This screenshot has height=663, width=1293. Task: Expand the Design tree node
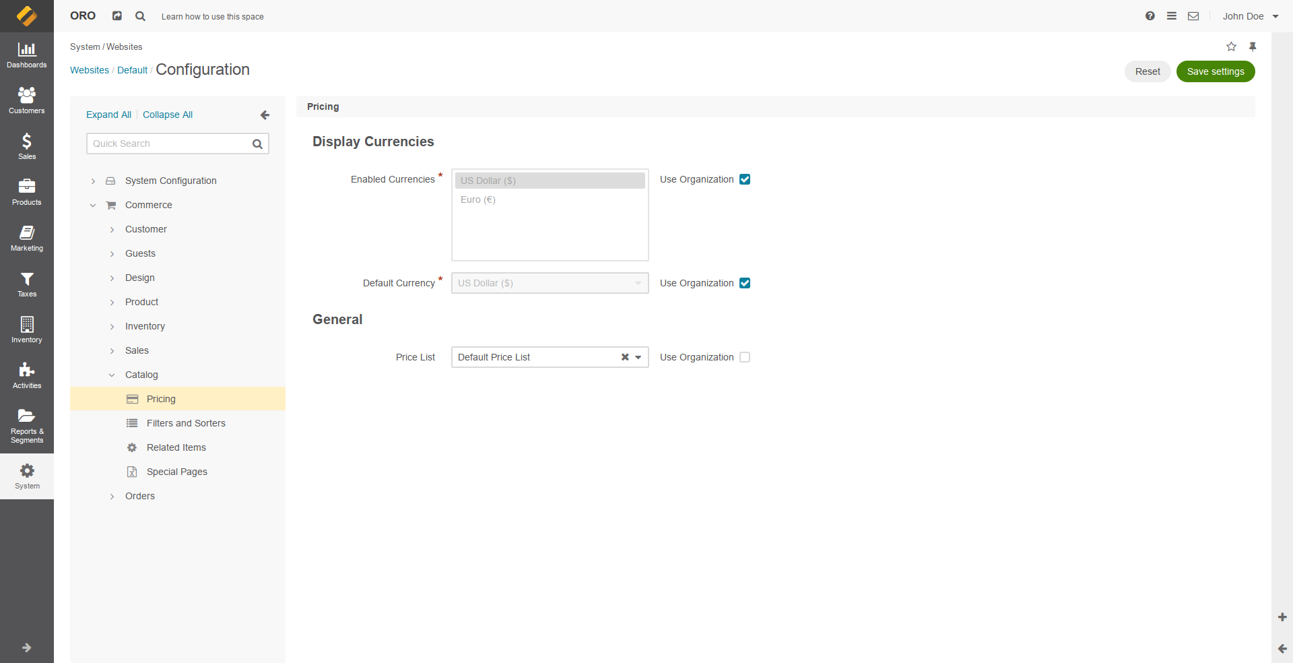[112, 278]
